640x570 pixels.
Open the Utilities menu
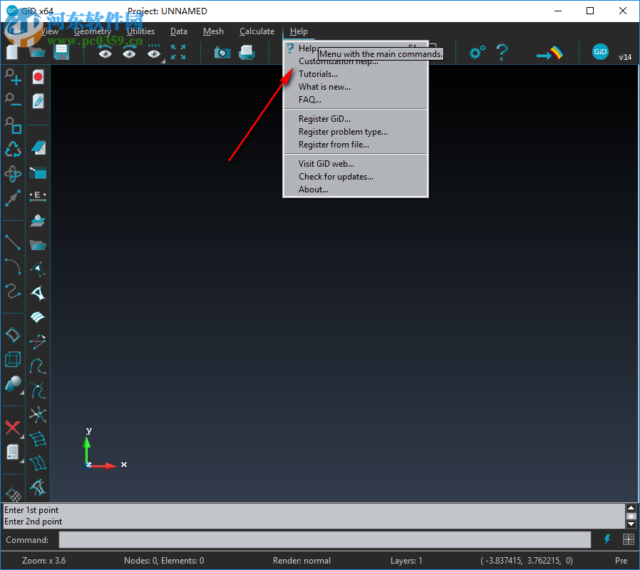[141, 31]
